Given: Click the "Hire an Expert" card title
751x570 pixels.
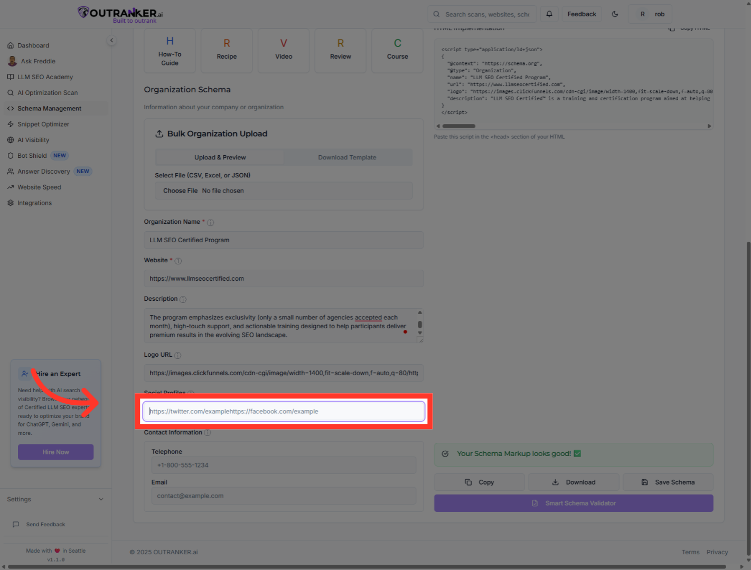Looking at the screenshot, I should tap(59, 374).
